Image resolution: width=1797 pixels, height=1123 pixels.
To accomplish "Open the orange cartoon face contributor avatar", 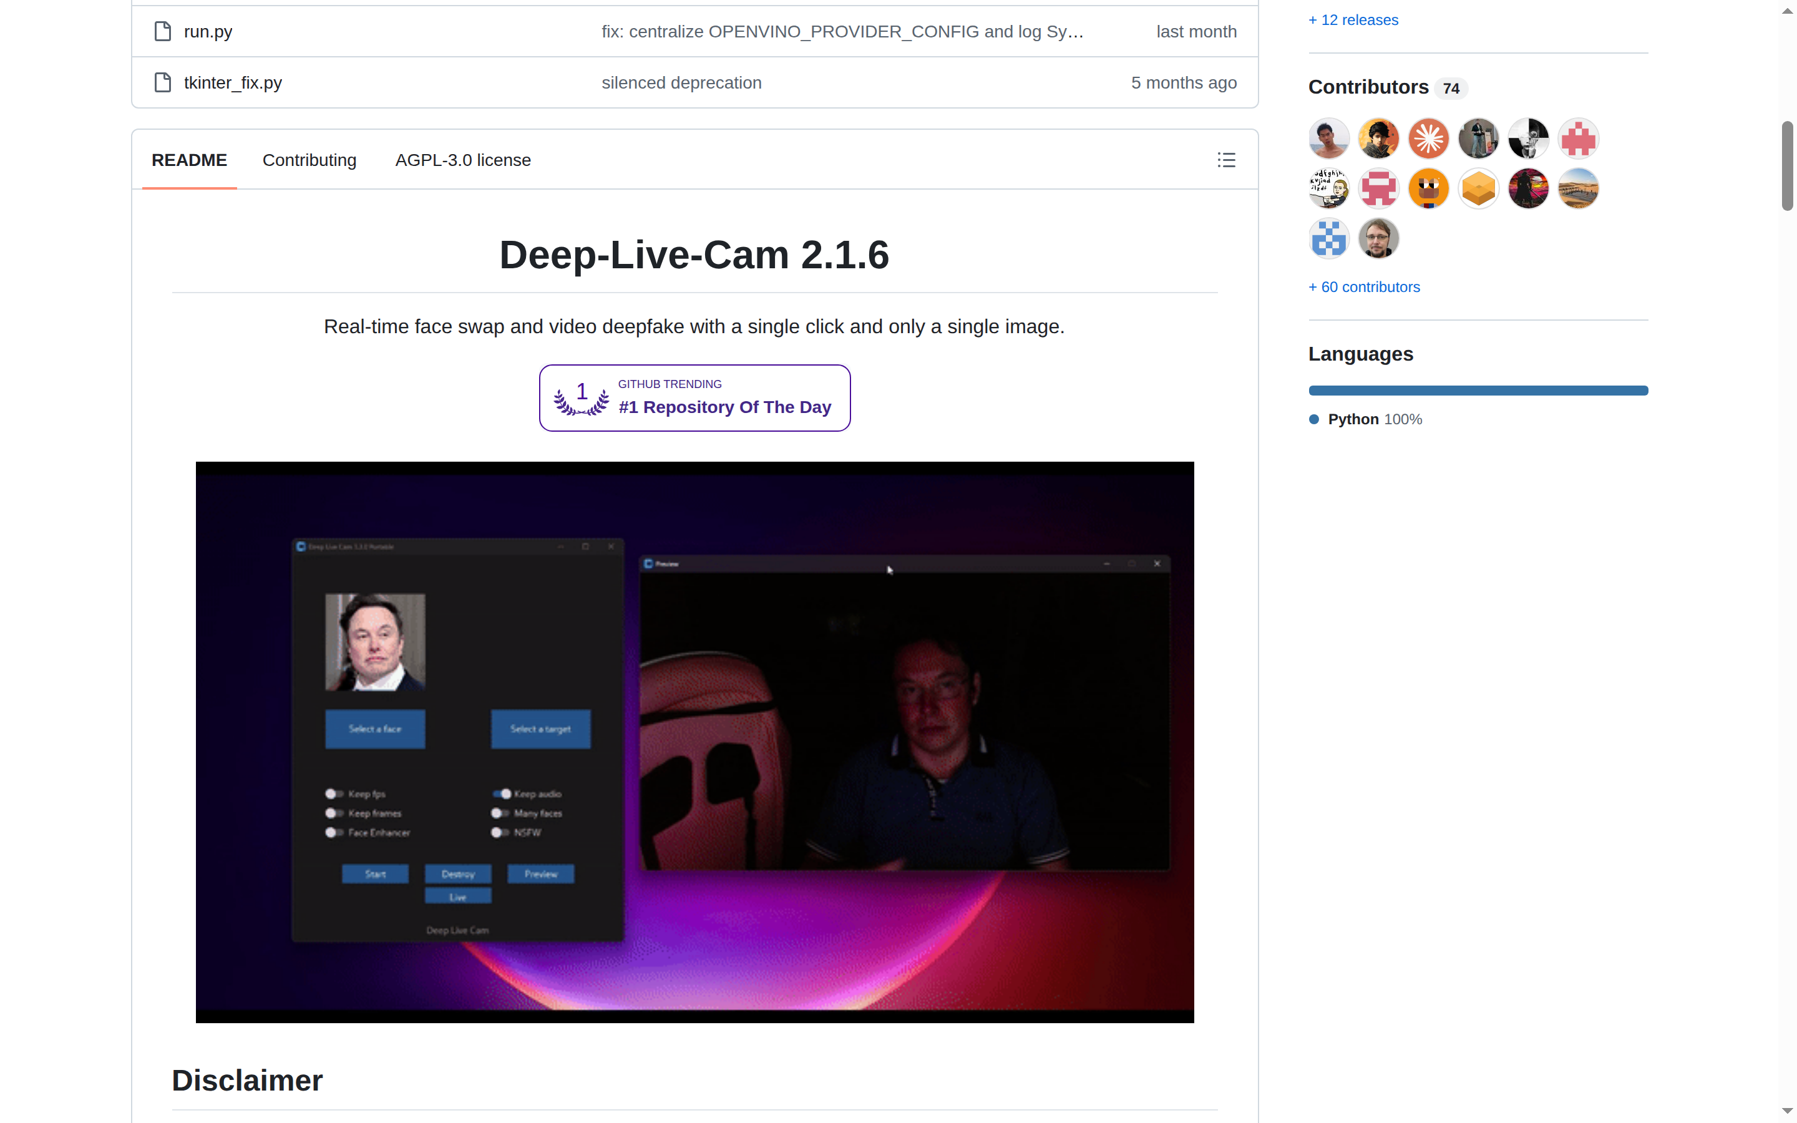I will pos(1428,188).
